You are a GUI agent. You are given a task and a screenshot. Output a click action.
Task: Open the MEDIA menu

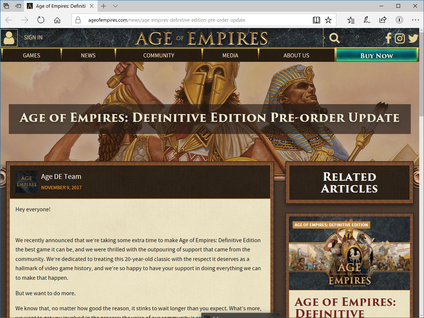(x=230, y=56)
